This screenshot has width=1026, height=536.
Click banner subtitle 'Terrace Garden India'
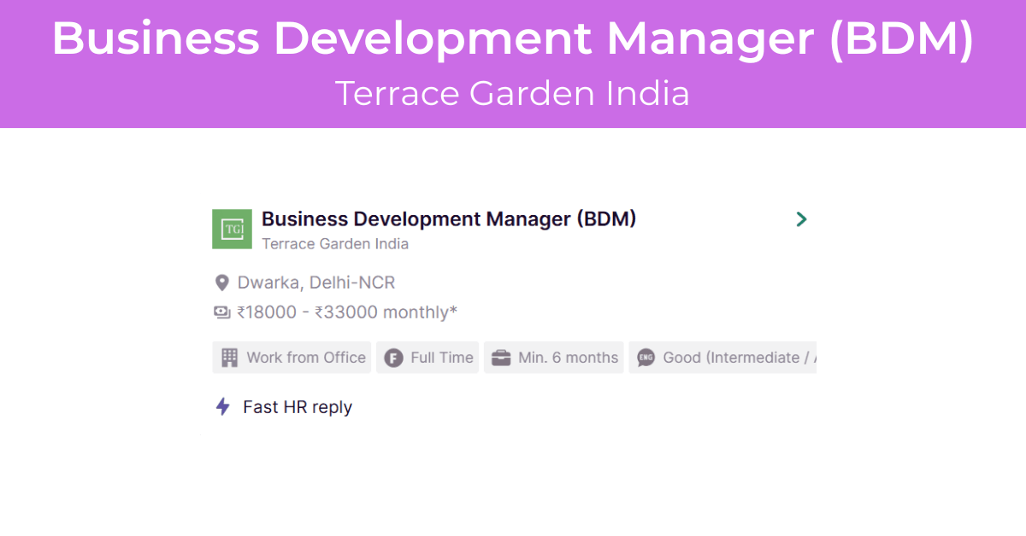512,94
